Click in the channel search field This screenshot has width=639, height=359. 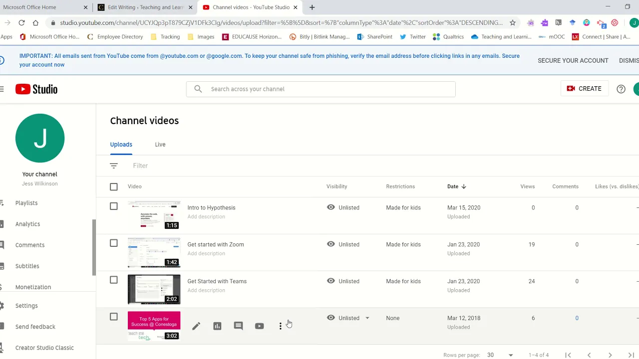click(320, 89)
